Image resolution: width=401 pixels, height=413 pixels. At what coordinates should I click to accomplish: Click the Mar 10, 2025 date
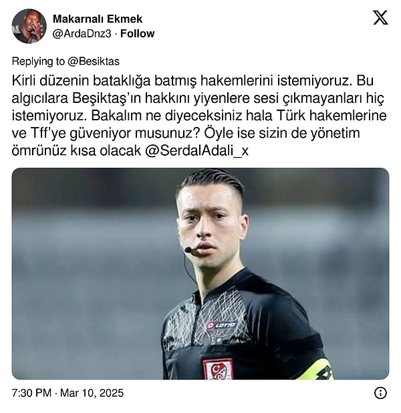point(92,393)
